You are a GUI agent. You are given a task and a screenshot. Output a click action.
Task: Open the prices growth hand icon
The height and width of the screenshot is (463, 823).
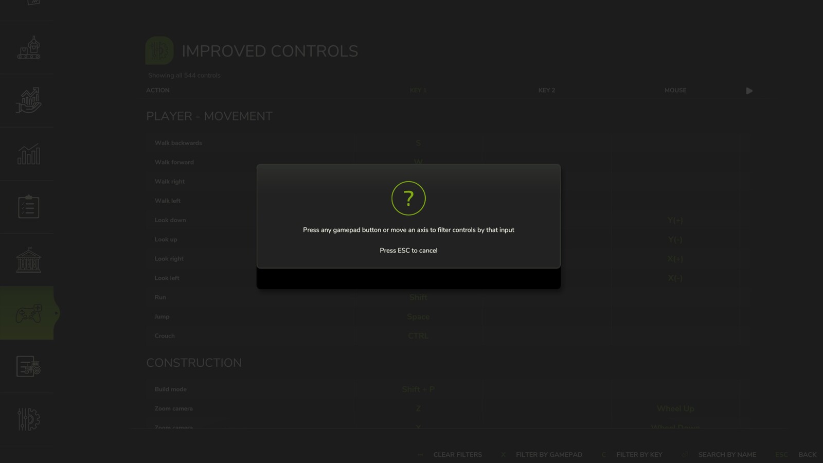(x=28, y=100)
